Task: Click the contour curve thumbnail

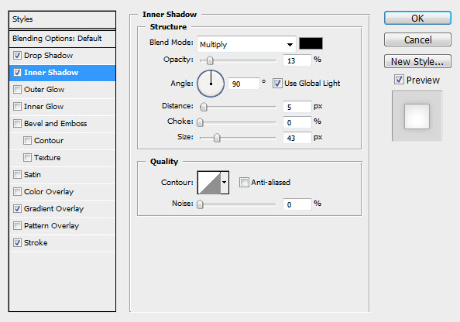Action: 209,183
